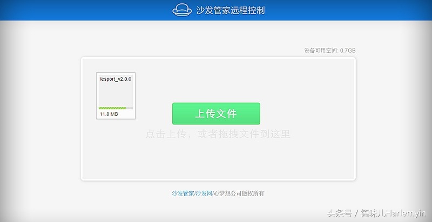Click the 点击上传，或者拖拽文件到这里 hint text
The image size is (432, 222).
218,134
